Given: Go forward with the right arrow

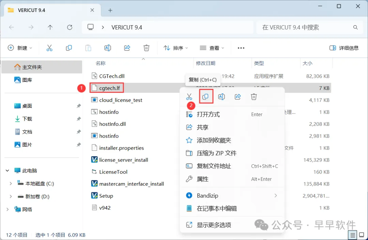Looking at the screenshot, I should [31, 27].
